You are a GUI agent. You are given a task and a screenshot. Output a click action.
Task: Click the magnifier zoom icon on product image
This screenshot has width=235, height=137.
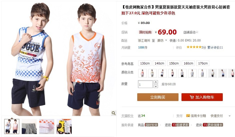[113, 113]
